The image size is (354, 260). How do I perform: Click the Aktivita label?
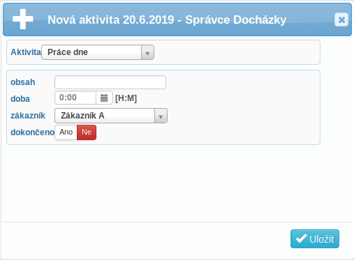[26, 52]
